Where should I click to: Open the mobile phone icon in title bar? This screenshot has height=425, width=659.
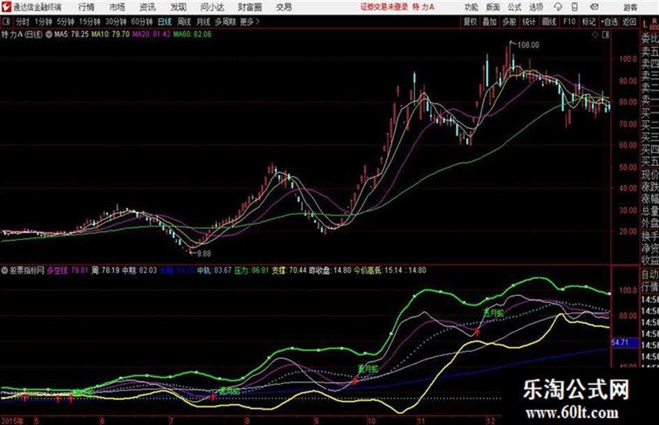[x=575, y=7]
